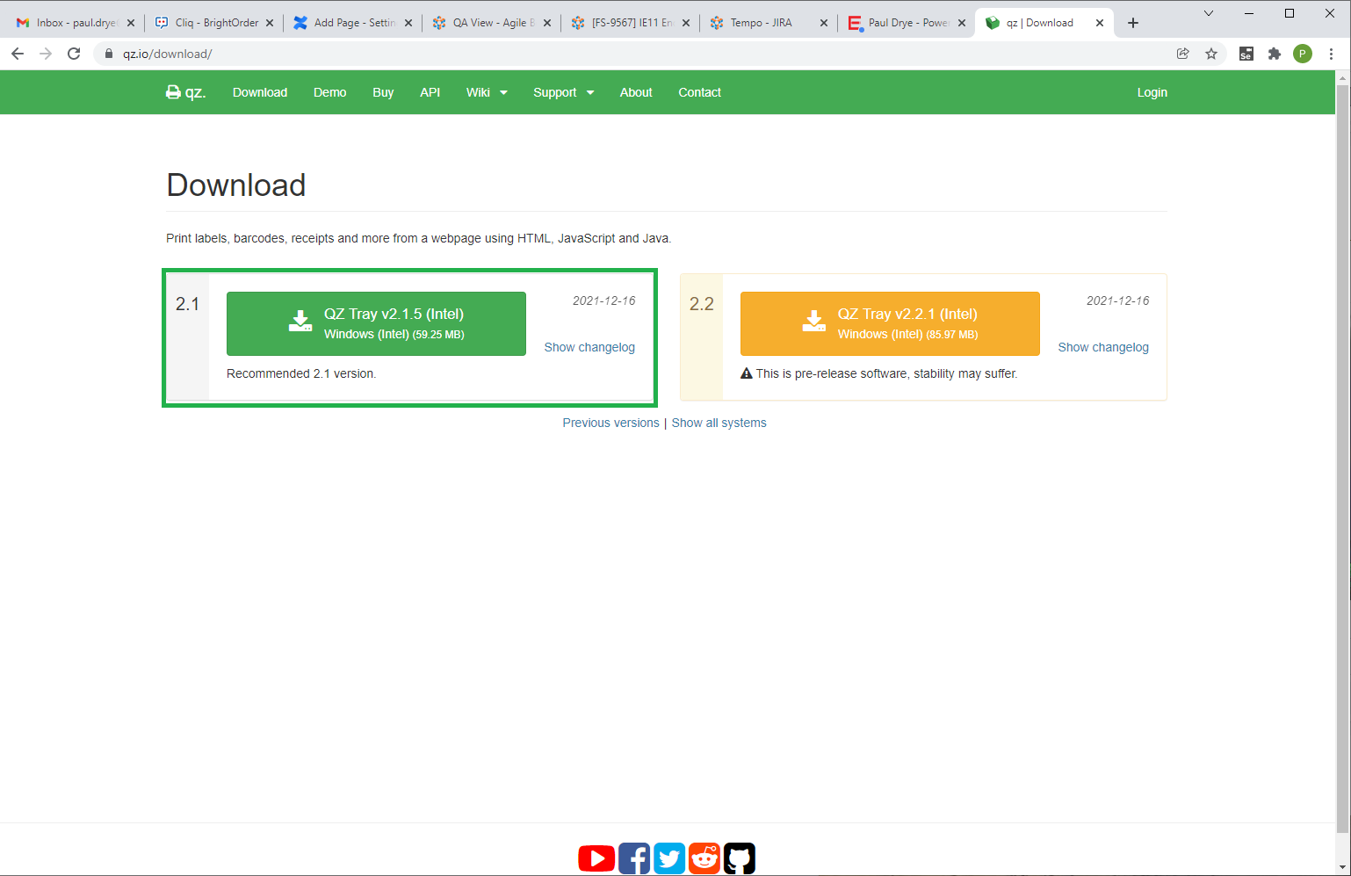Screen dimensions: 1351x876
Task: Download QZ Tray v2.2.1 (Intel)
Action: tap(890, 323)
